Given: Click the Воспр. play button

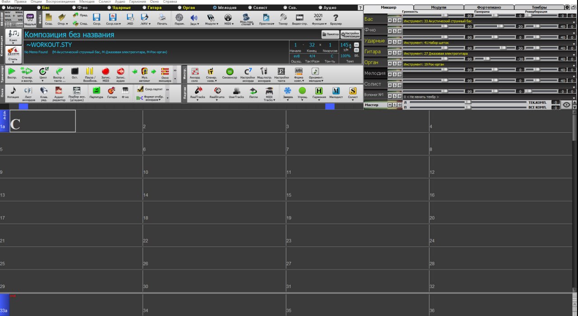Looking at the screenshot, I should point(12,74).
